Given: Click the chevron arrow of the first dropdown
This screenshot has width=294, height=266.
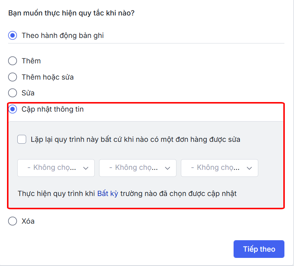Looking at the screenshot, I should pos(86,168).
